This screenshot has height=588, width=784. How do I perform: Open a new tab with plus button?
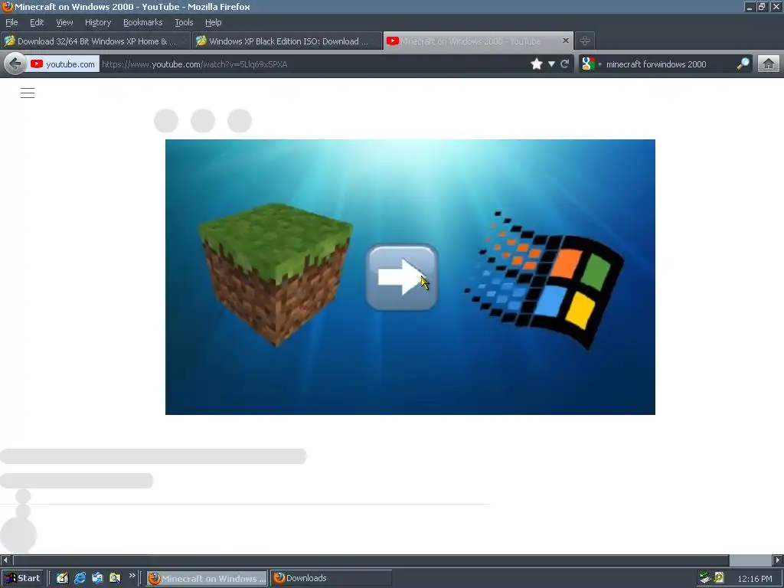584,41
